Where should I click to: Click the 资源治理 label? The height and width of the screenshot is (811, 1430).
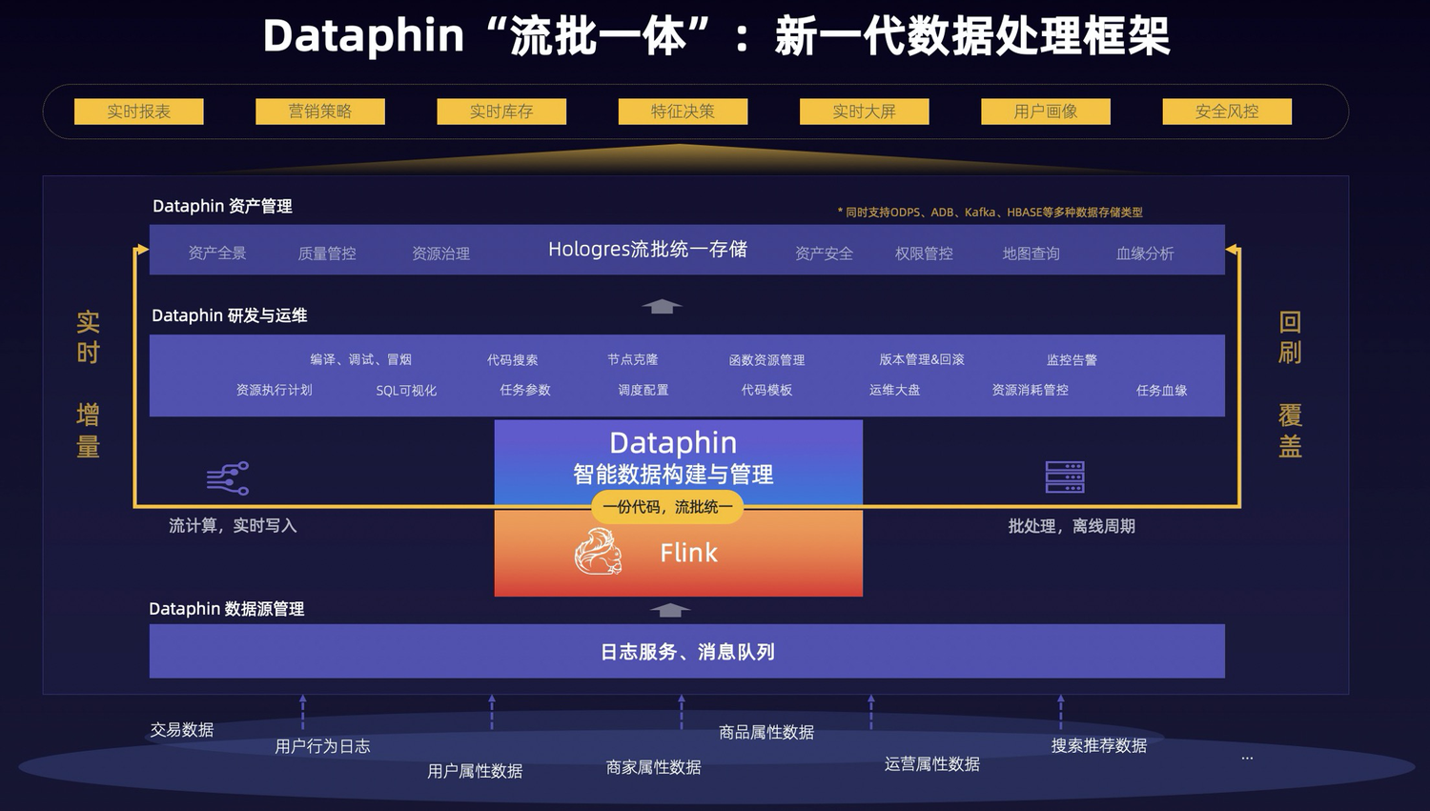440,253
